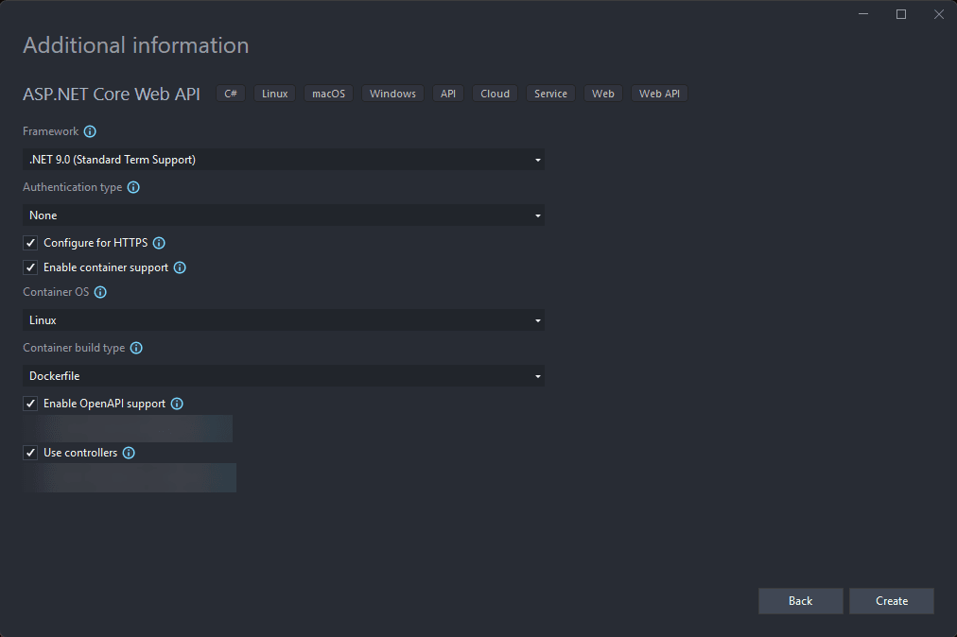Expand Container build type Dockerfile dropdown

pos(283,376)
